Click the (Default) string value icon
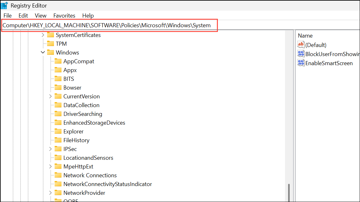The image size is (360, 202). coord(301,45)
